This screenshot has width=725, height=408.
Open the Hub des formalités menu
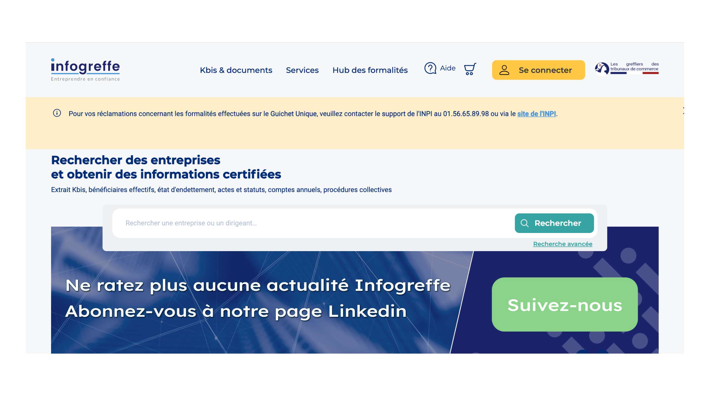tap(370, 70)
